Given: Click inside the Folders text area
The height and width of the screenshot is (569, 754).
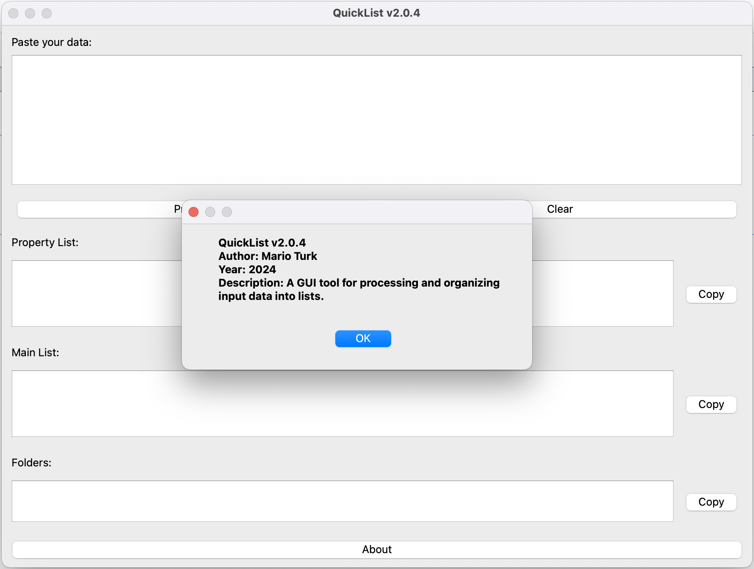Looking at the screenshot, I should click(334, 501).
